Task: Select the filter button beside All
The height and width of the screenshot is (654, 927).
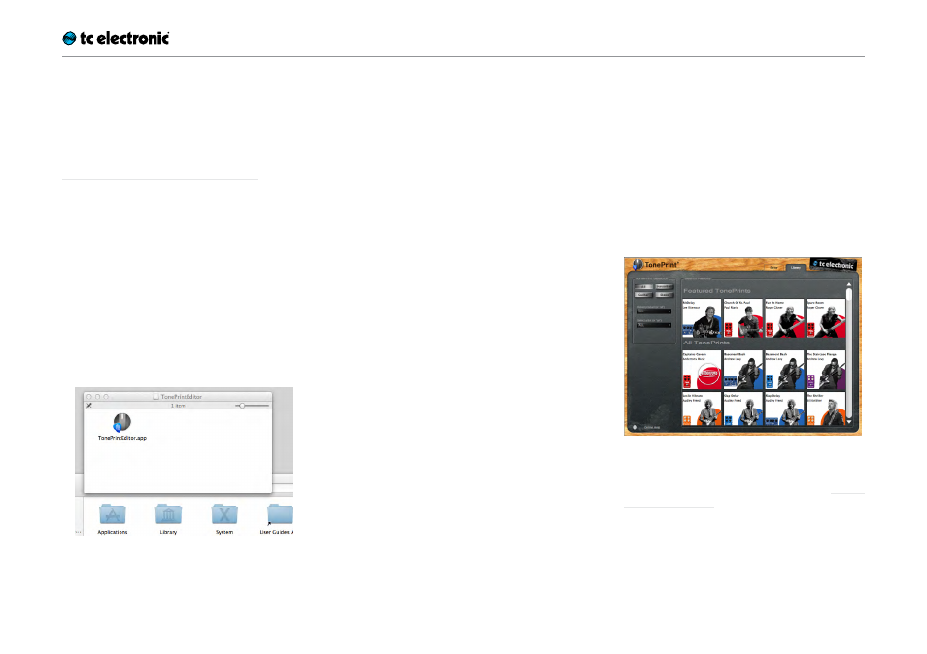Action: coord(664,287)
